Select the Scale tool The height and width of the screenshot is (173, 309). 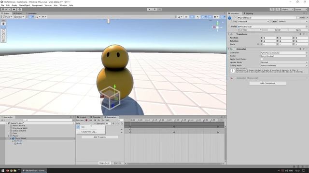(3, 34)
